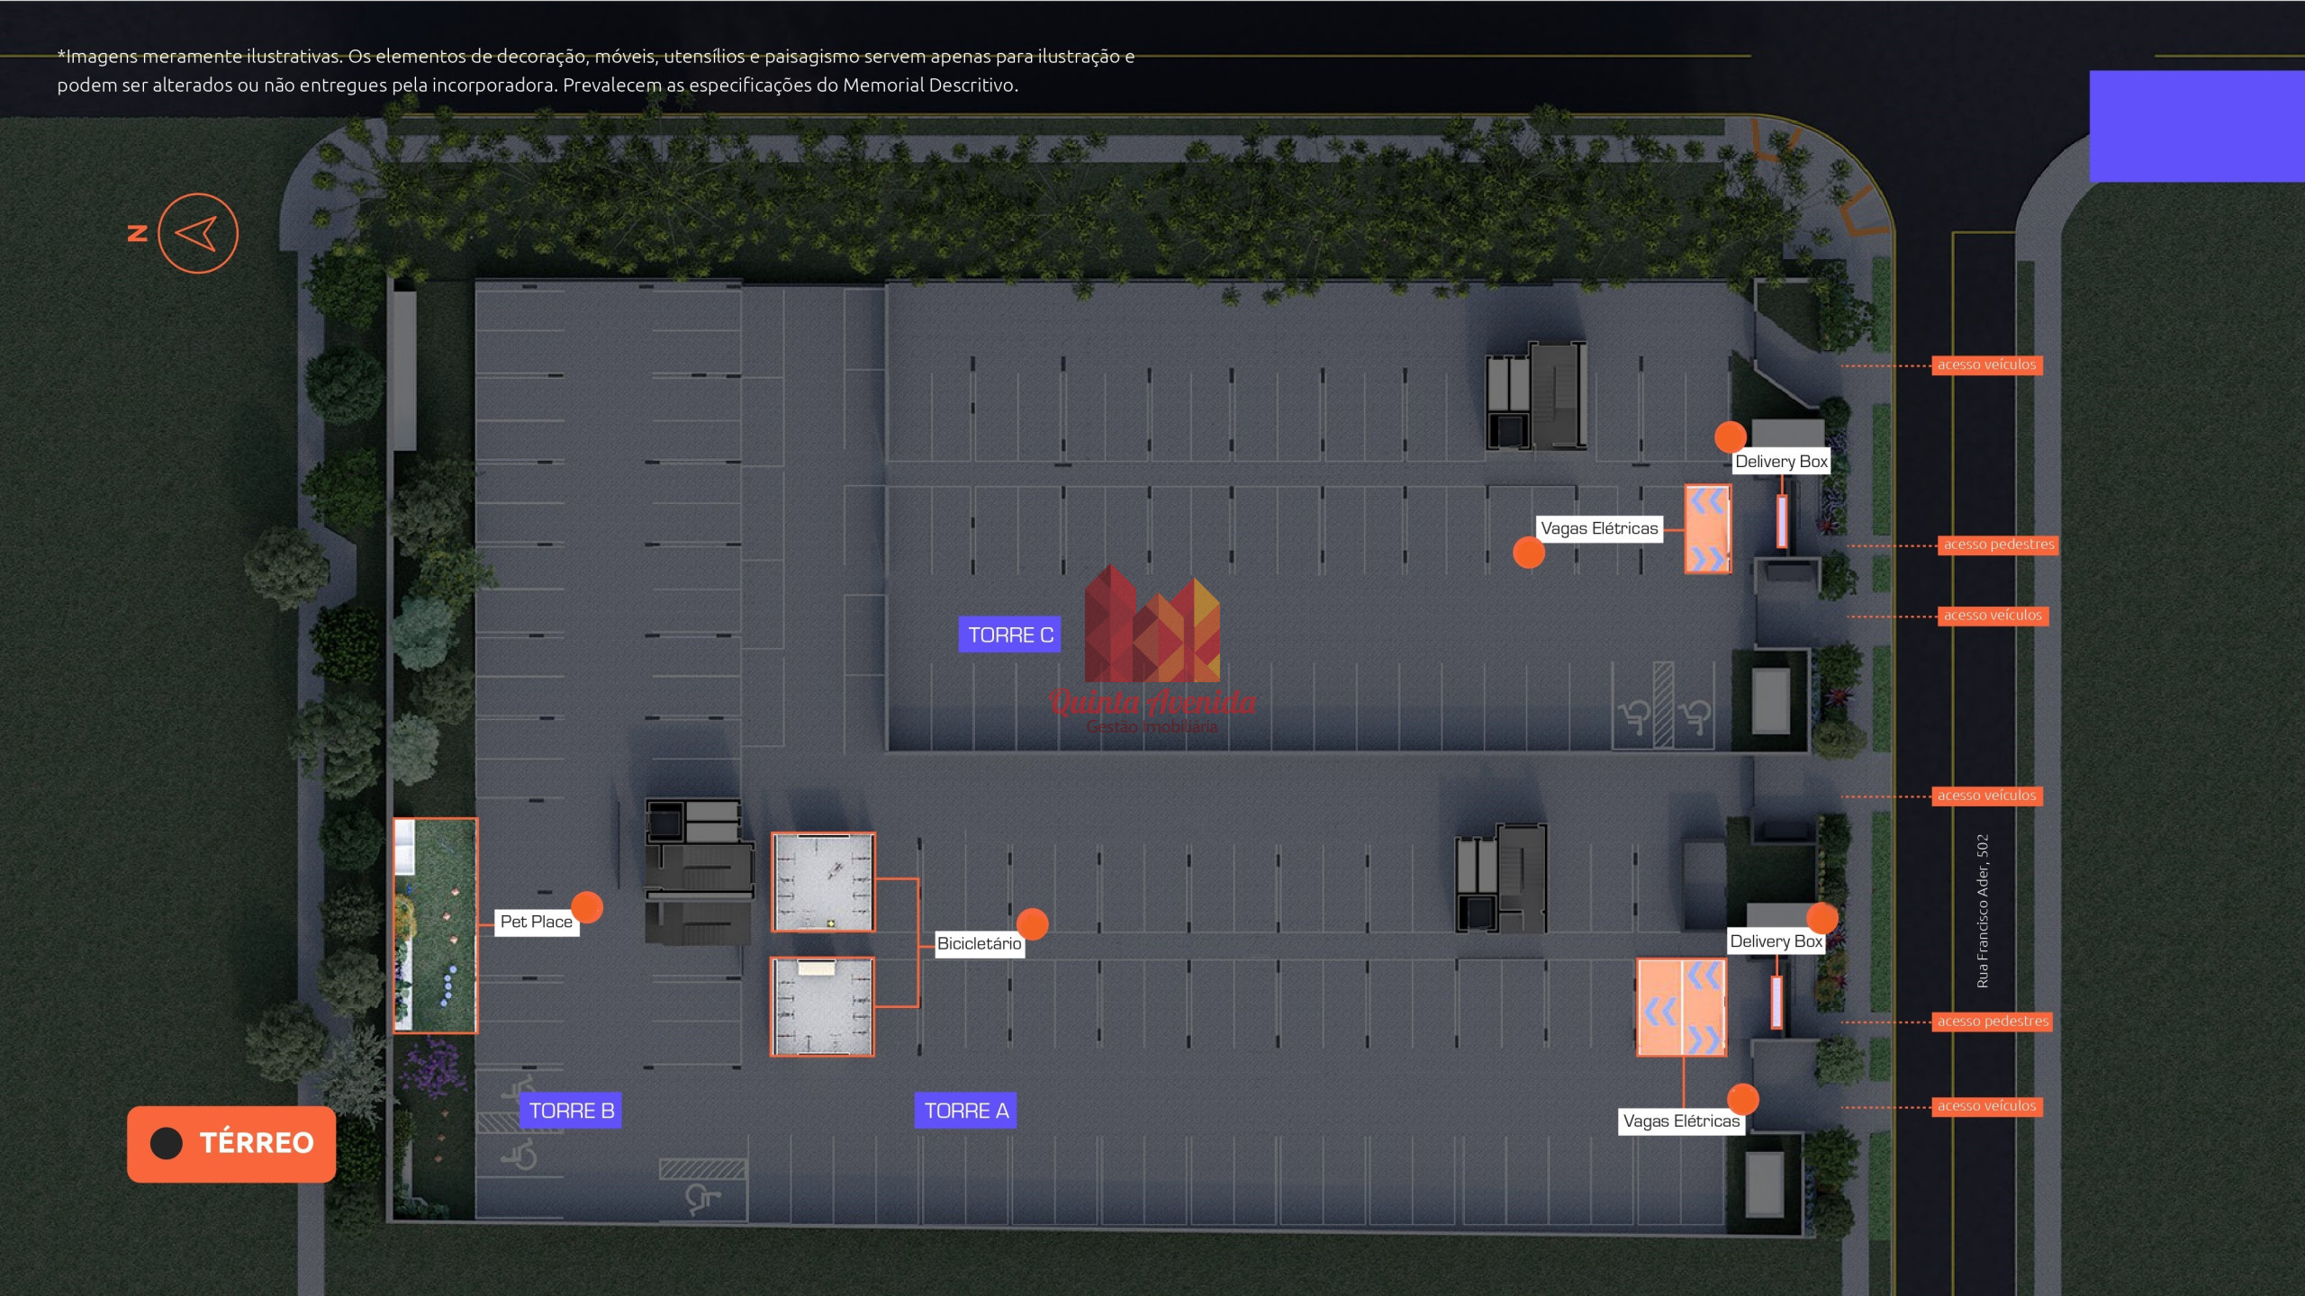
Task: Click wheelchair parking icon left of hatched strip, Torre C
Action: click(1633, 718)
